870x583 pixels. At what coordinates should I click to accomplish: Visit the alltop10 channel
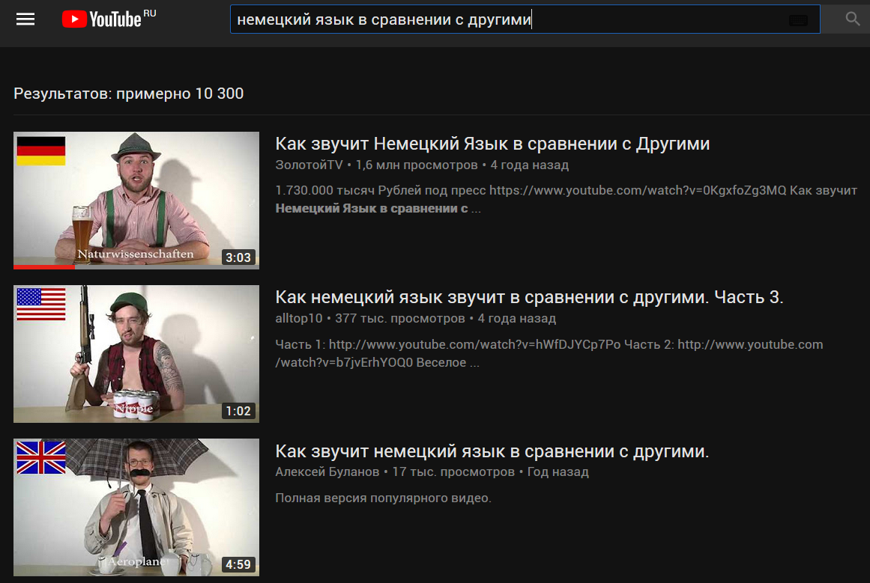298,319
